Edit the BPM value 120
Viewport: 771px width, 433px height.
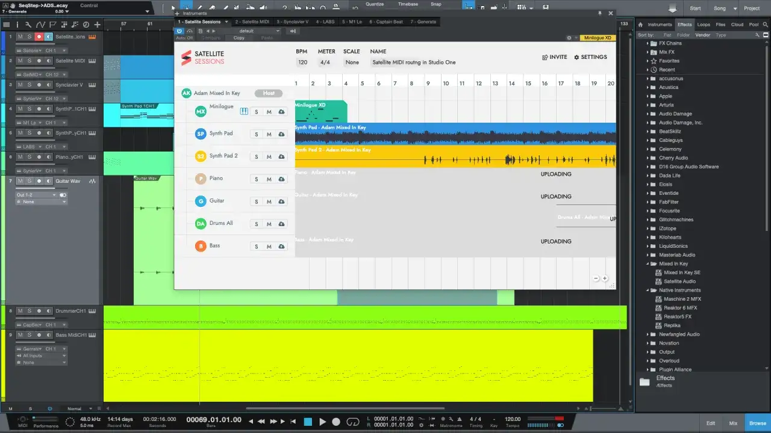(x=303, y=63)
